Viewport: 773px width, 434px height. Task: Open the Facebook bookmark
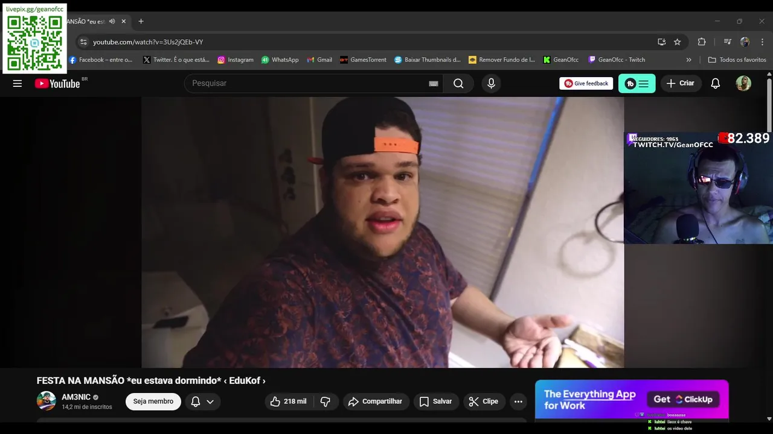(x=100, y=60)
